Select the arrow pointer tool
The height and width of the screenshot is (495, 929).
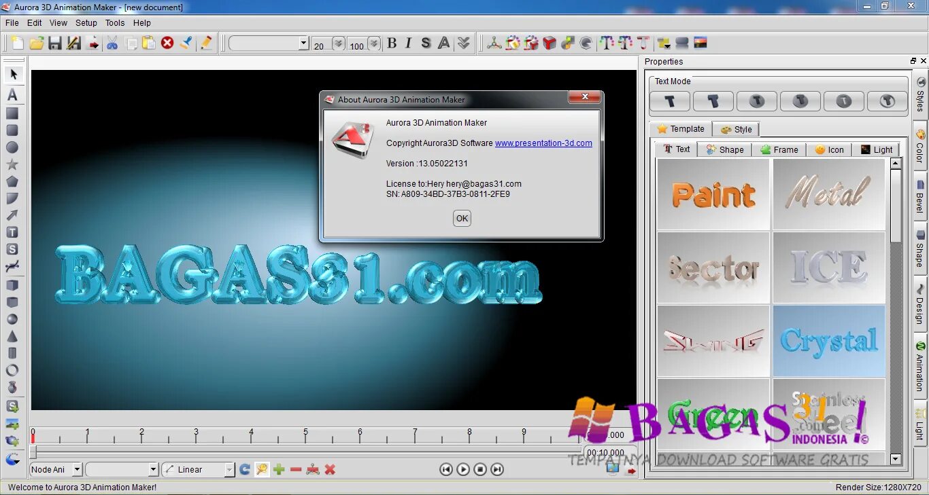coord(13,74)
